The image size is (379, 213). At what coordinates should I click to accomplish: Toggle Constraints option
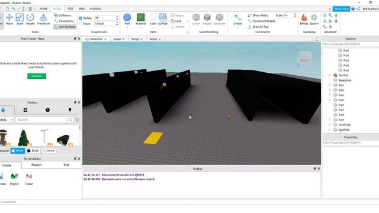(x=63, y=21)
